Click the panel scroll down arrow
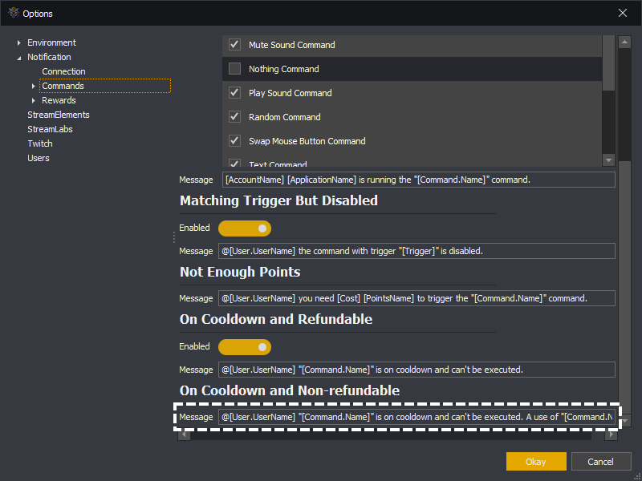 click(x=625, y=421)
